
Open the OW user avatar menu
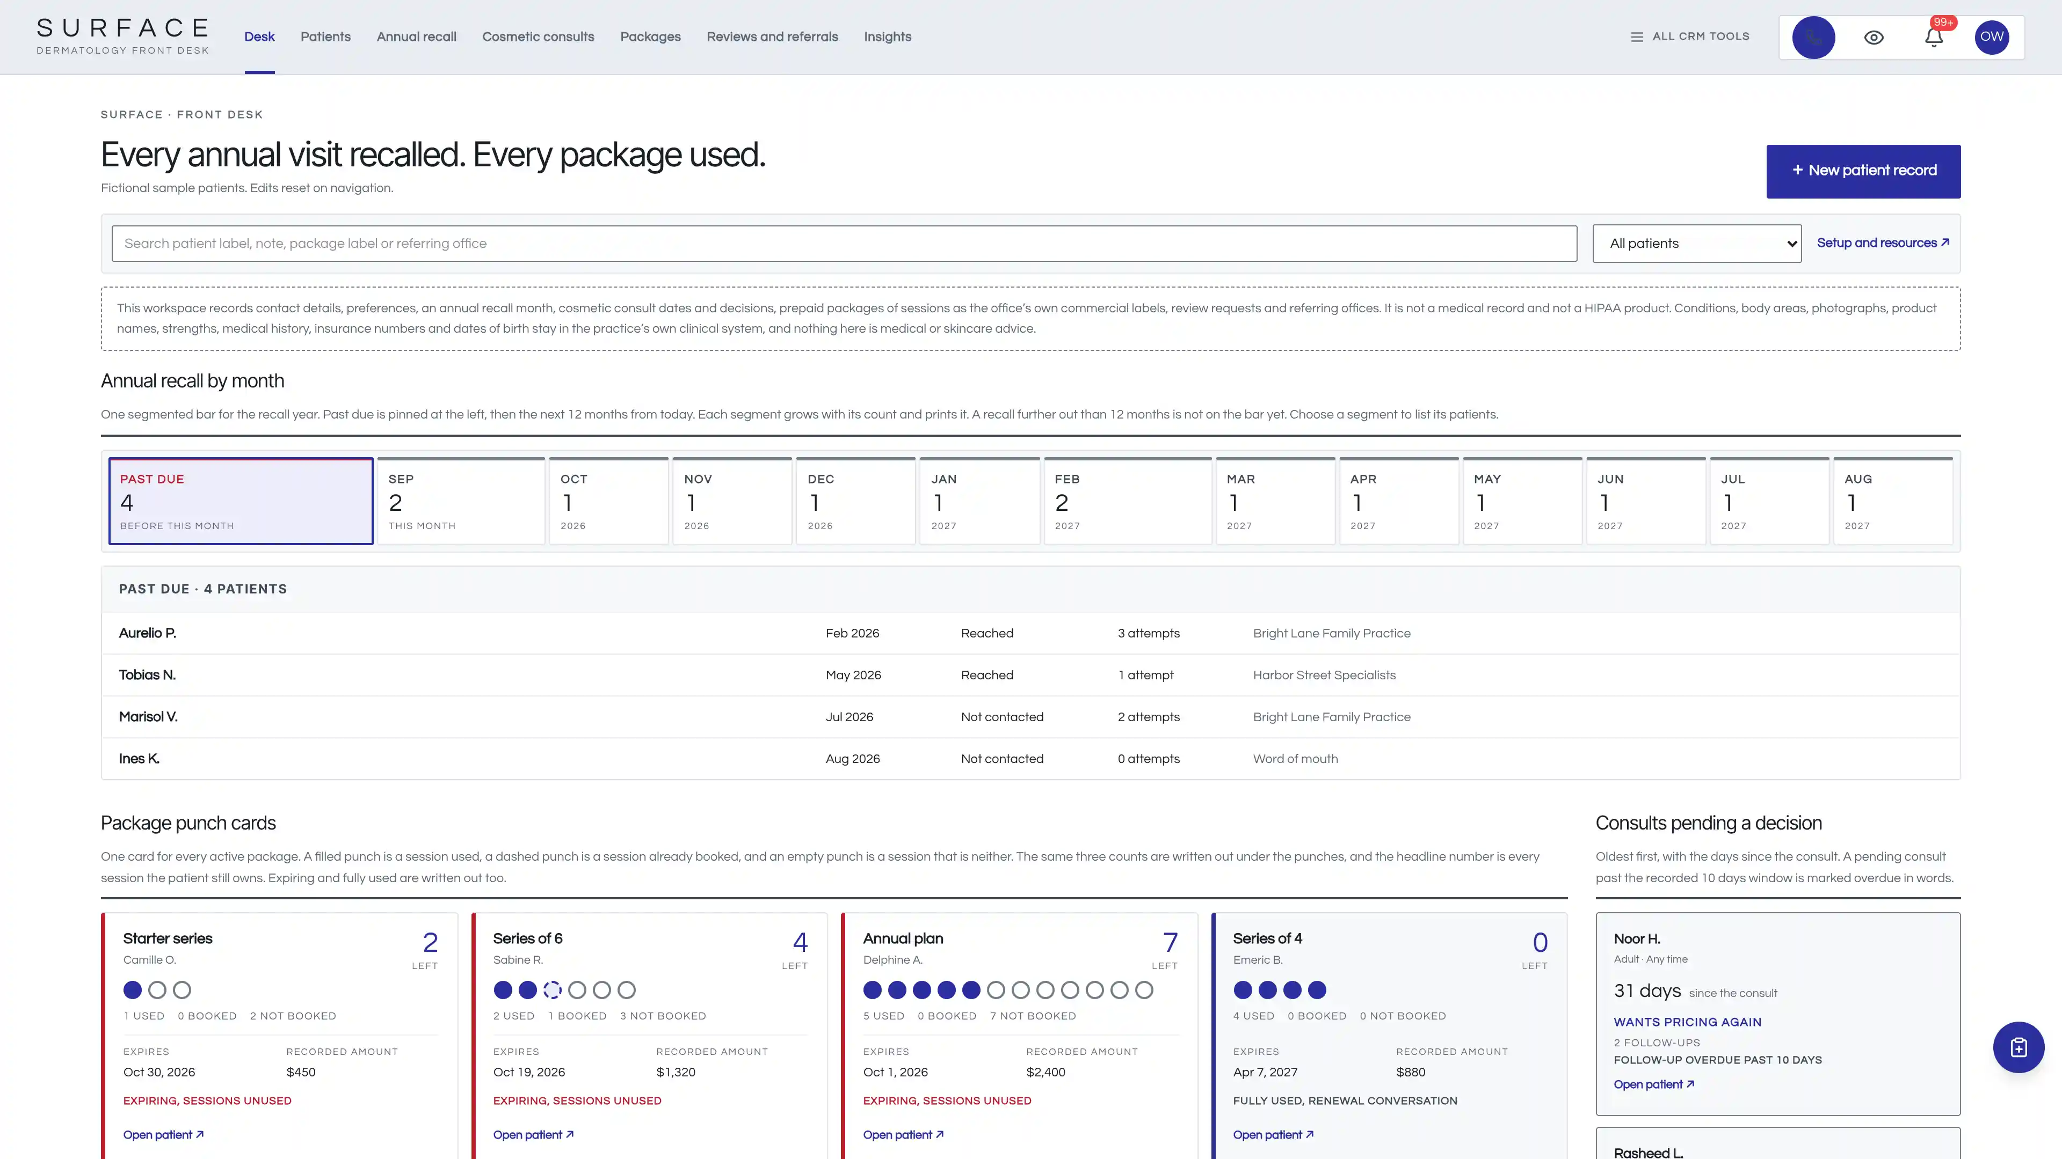1992,38
